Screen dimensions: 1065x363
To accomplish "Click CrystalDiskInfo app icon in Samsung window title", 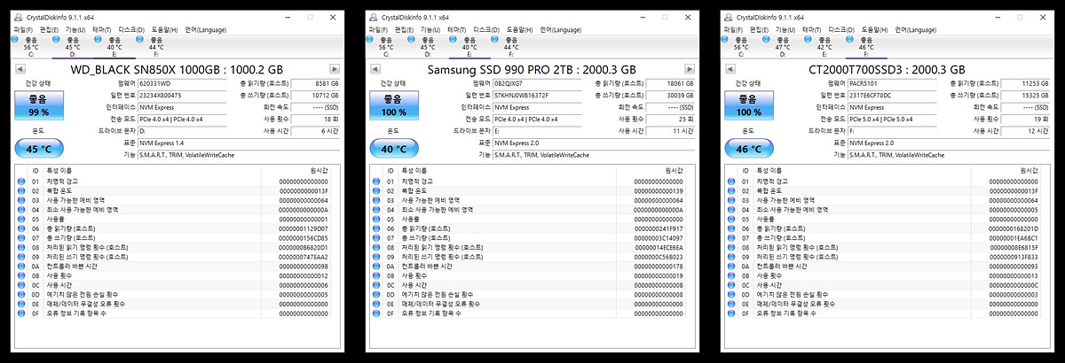I will (x=374, y=17).
